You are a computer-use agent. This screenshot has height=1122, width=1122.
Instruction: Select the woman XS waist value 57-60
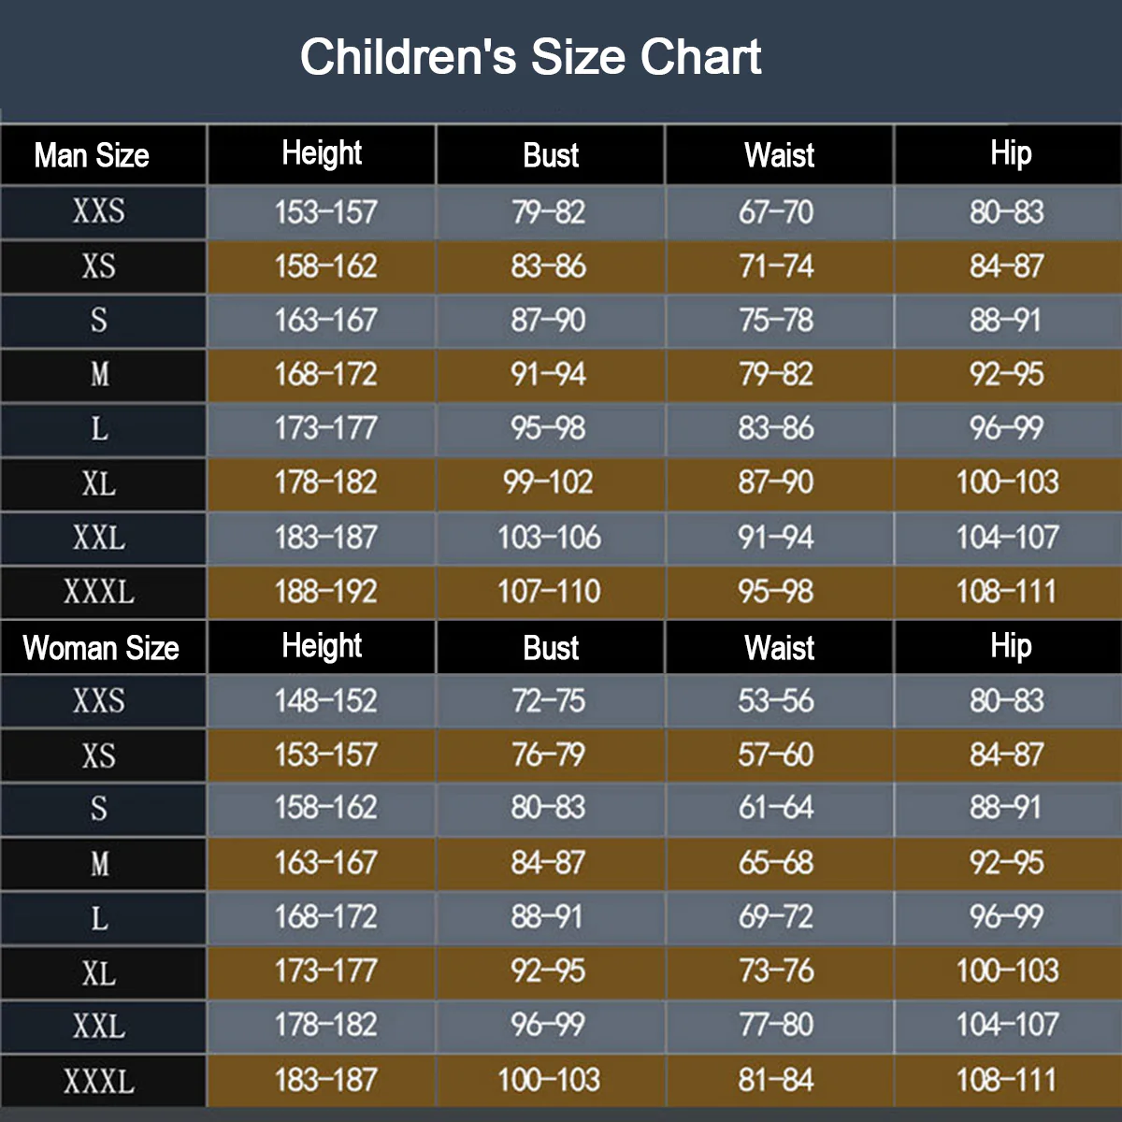776,755
